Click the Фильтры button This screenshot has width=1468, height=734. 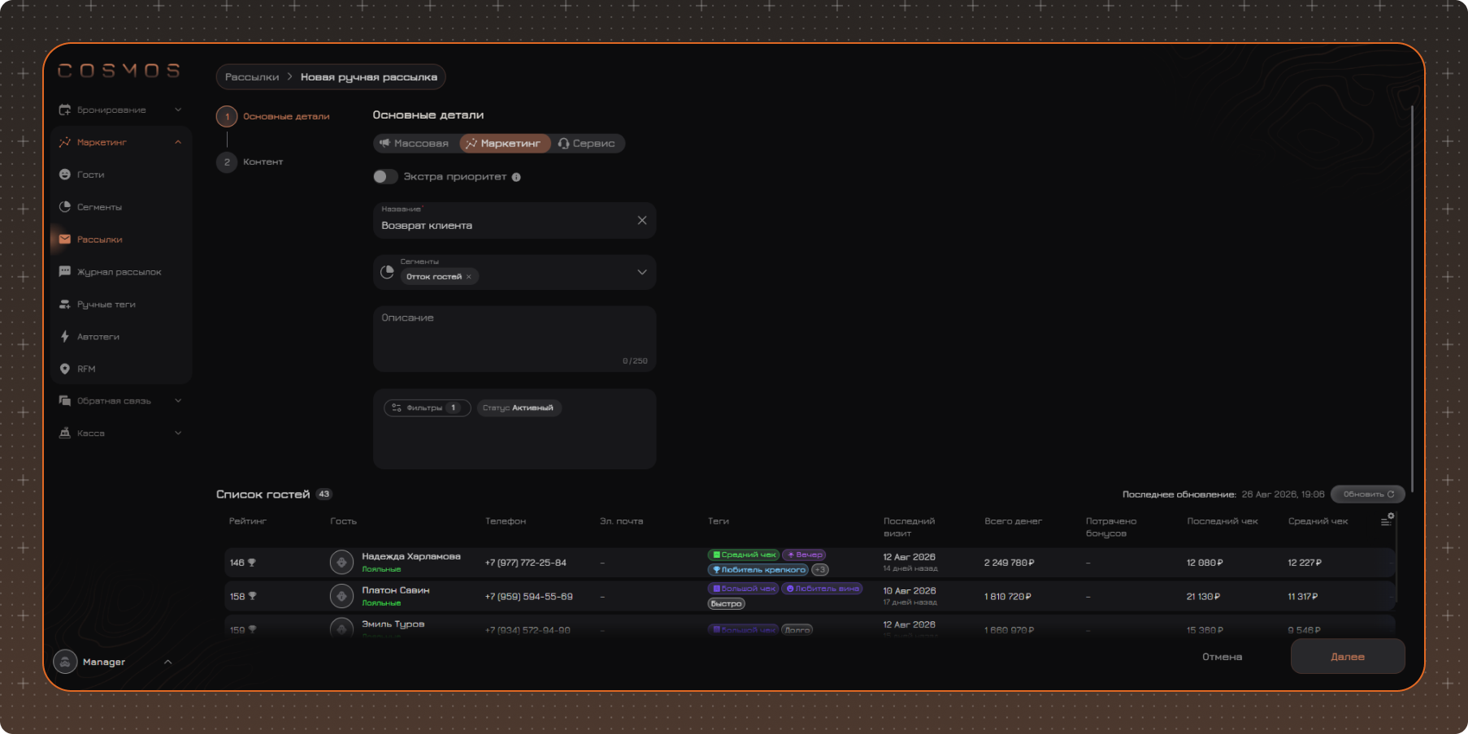point(428,408)
